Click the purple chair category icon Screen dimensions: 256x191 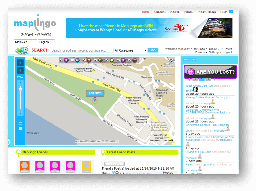tap(123, 60)
